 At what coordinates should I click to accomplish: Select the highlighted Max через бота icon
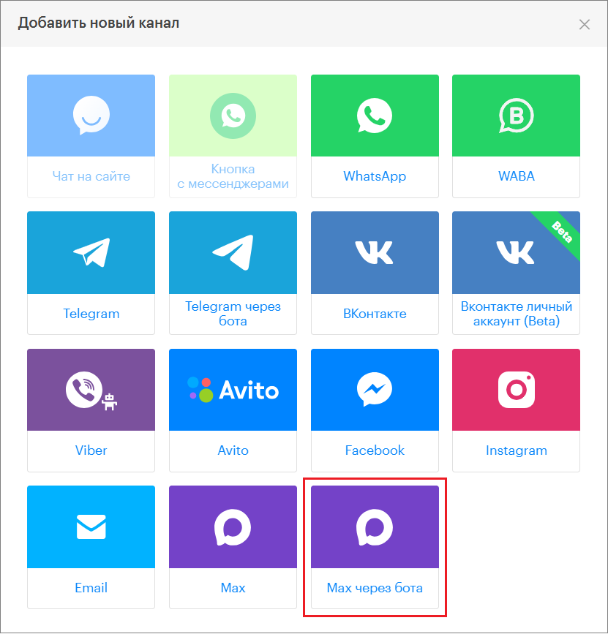[375, 527]
